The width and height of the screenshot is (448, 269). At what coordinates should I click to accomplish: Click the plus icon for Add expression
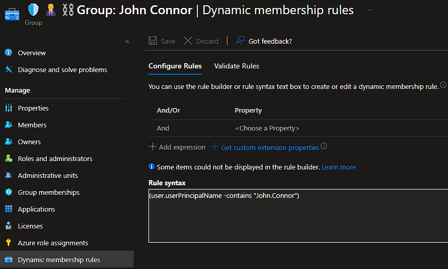pyautogui.click(x=153, y=147)
